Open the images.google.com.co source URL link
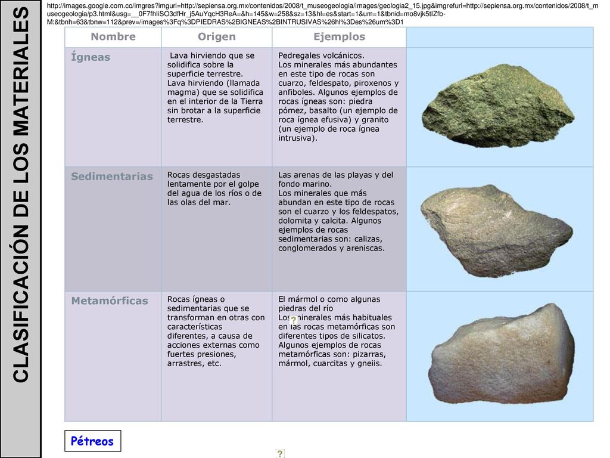This screenshot has width=610, height=458. (322, 14)
